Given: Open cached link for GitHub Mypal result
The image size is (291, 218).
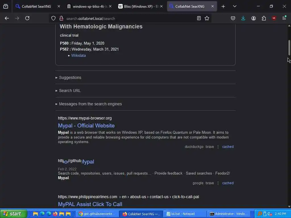Looking at the screenshot, I should [228, 183].
